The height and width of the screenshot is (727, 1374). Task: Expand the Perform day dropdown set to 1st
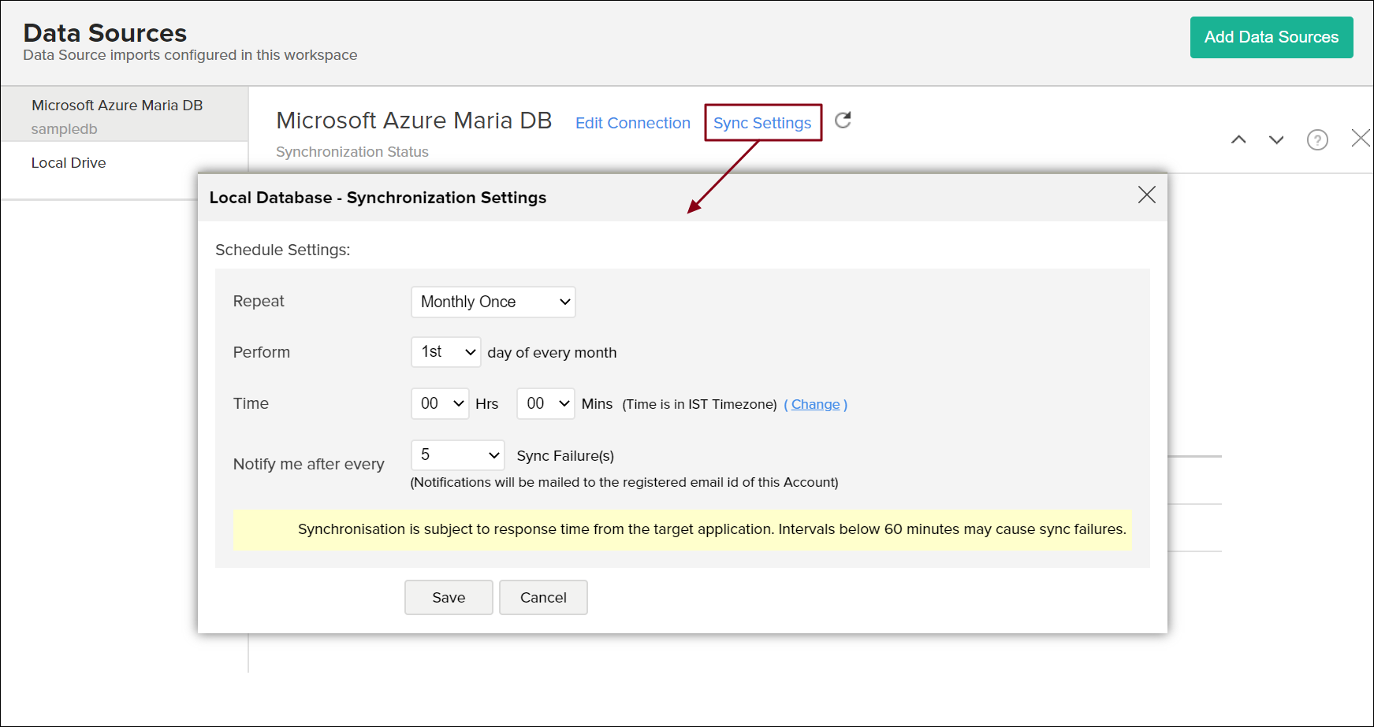(x=446, y=352)
